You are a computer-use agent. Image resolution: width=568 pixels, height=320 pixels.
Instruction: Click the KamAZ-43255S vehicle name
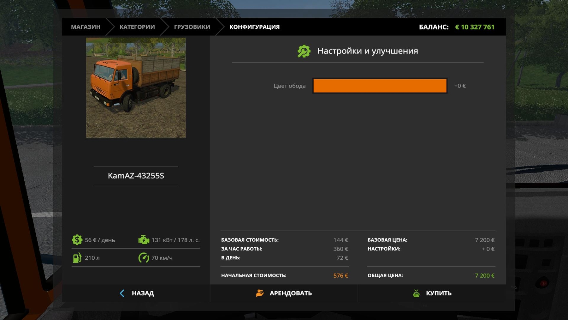click(136, 176)
